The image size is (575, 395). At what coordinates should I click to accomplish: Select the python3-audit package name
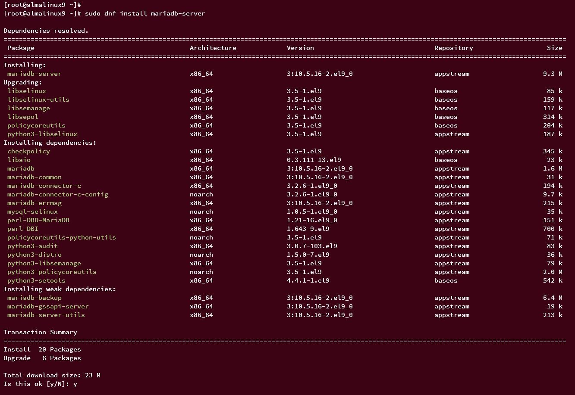point(32,246)
